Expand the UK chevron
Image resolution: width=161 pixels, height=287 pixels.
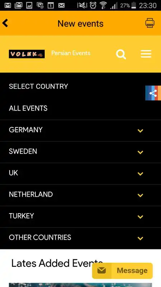point(140,174)
